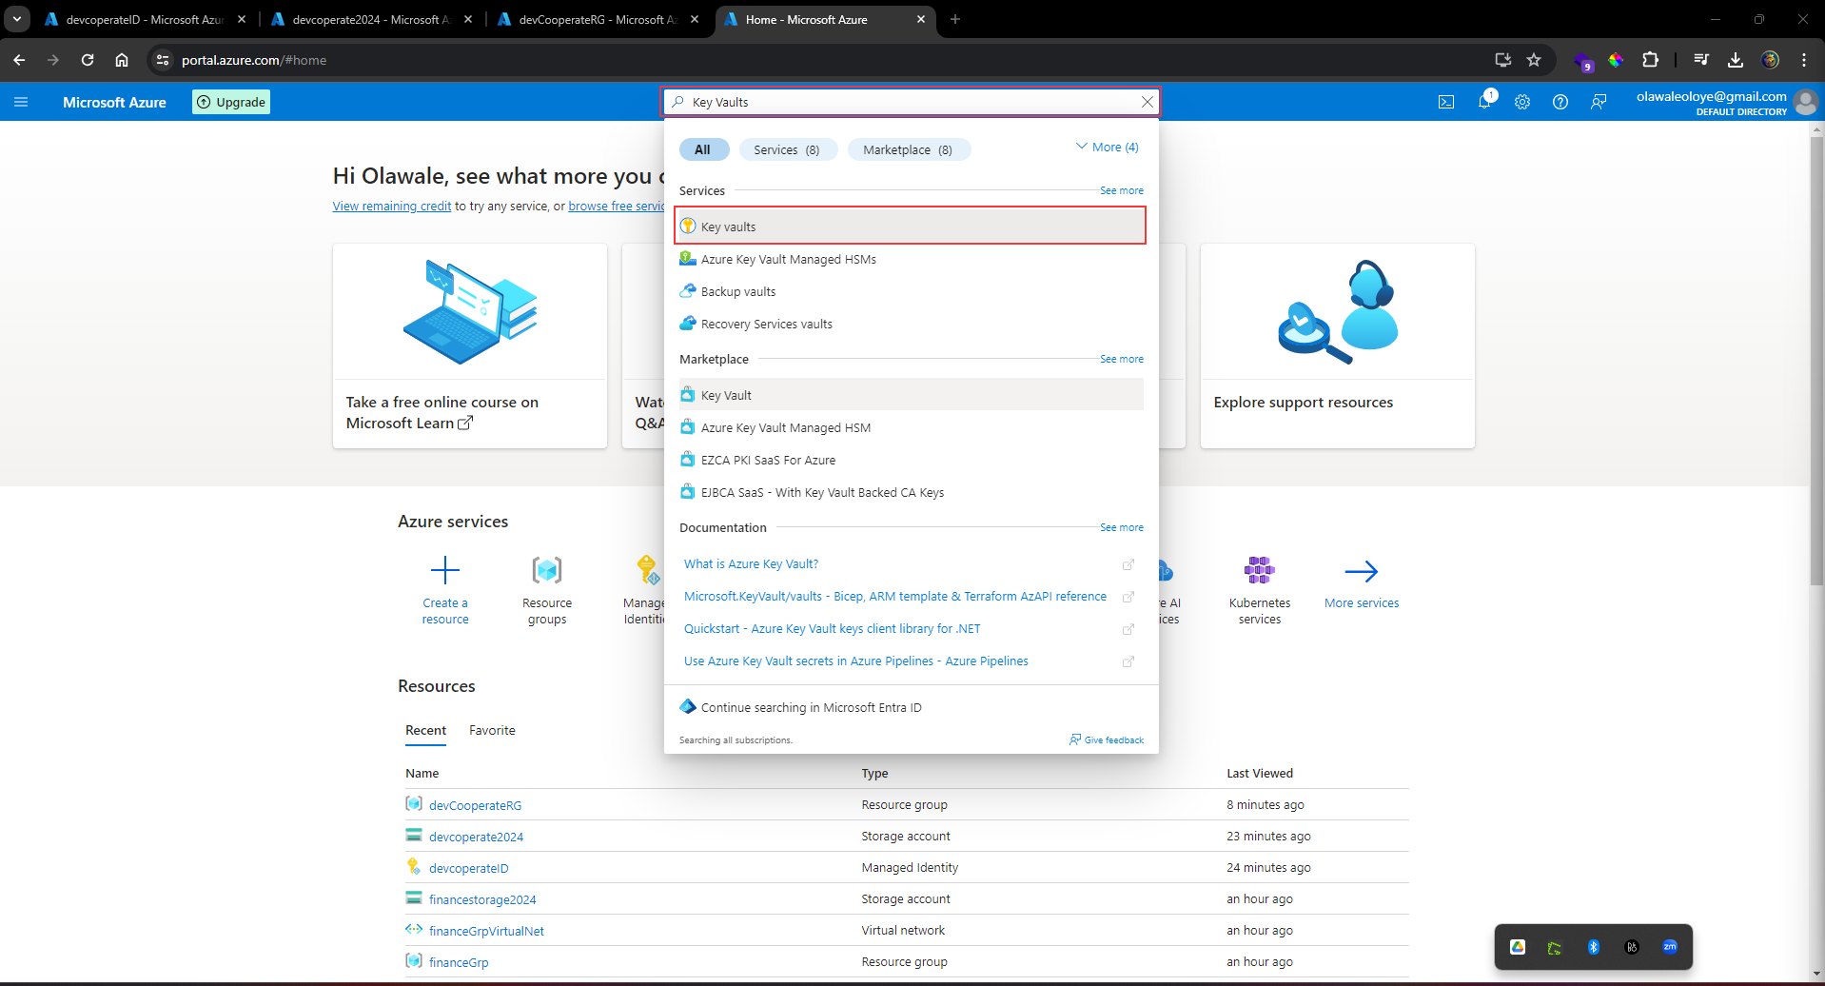The image size is (1825, 986).
Task: Open the Bluetooth tray icon
Action: click(x=1594, y=946)
